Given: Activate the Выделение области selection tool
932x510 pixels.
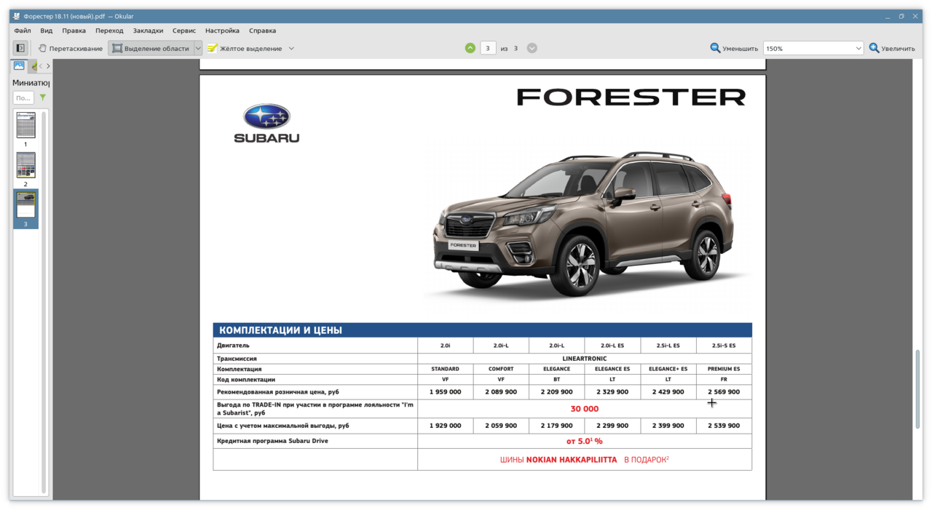Looking at the screenshot, I should click(150, 49).
